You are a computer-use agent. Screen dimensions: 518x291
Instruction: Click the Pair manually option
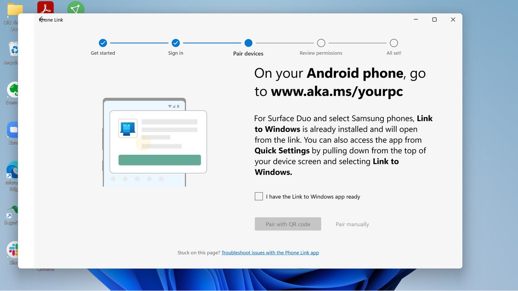pyautogui.click(x=352, y=224)
